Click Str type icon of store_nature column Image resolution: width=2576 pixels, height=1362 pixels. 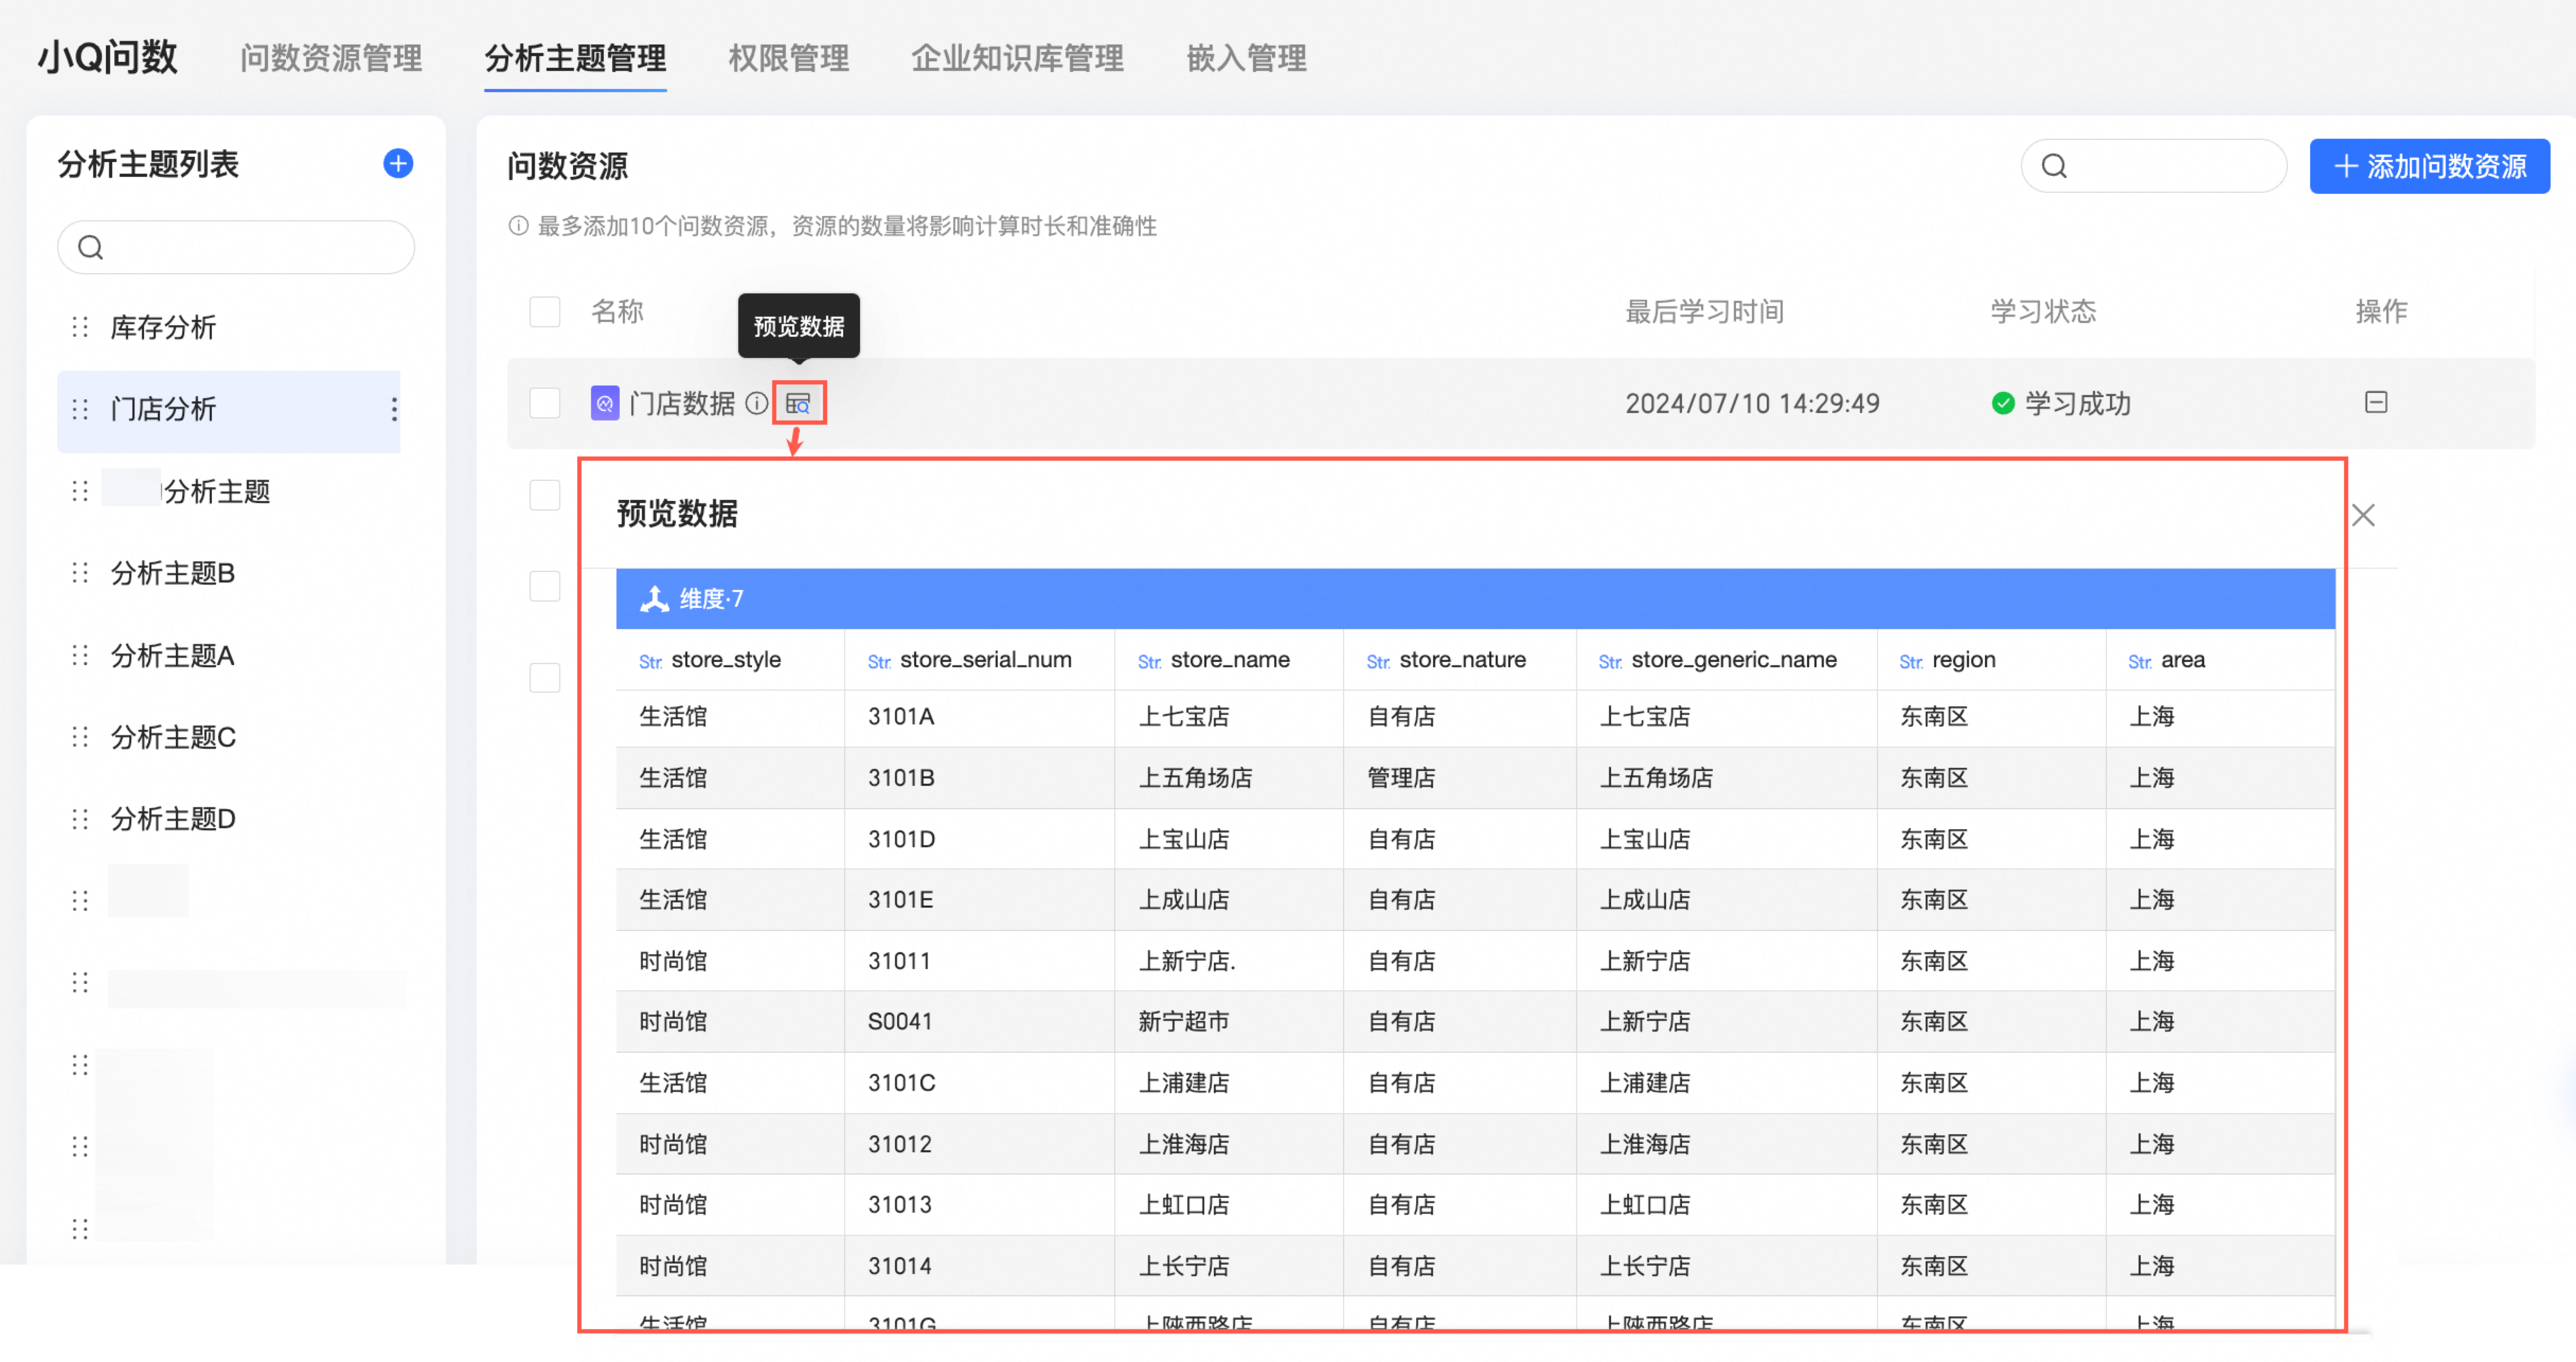point(1379,662)
